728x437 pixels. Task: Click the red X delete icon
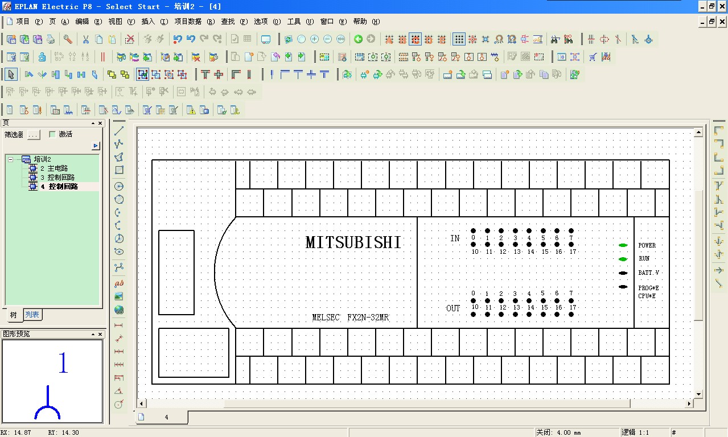[130, 39]
